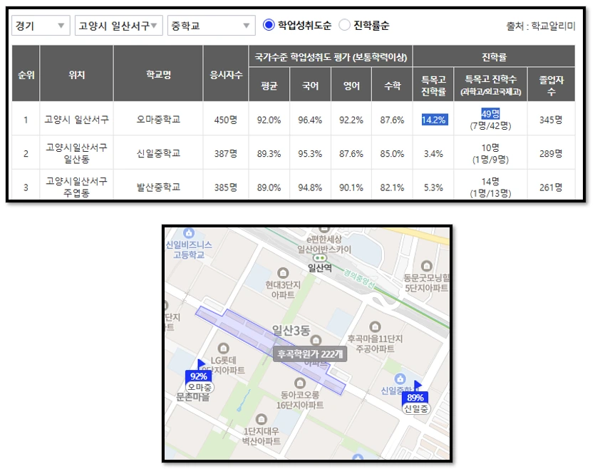Click the 졸업자 수 column header
The height and width of the screenshot is (469, 595).
552,85
